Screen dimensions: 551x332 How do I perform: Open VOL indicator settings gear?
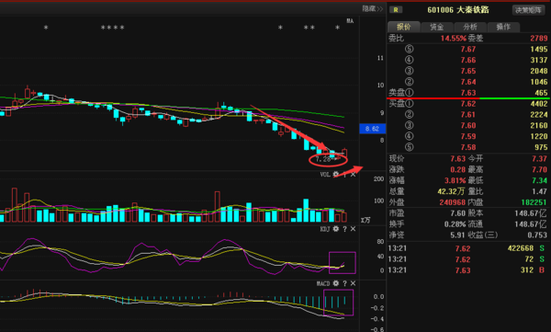coord(336,174)
